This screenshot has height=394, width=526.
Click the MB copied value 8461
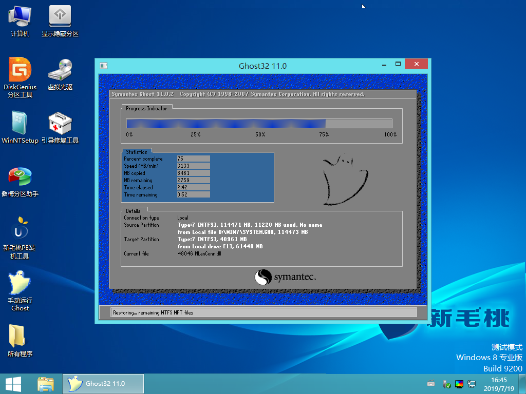(194, 173)
